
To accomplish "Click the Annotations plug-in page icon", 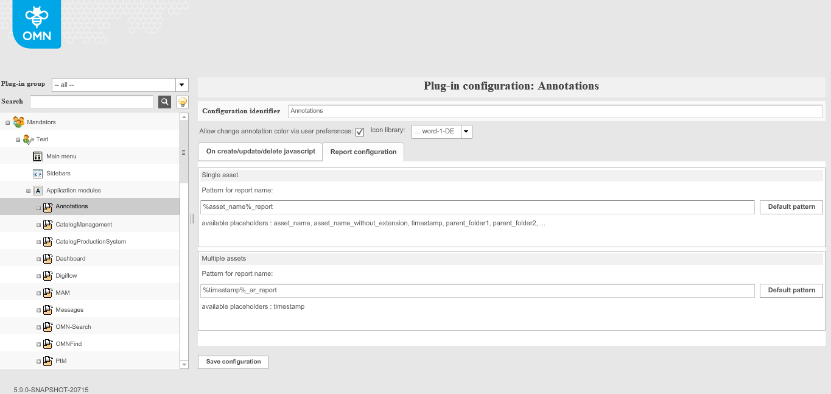I will click(x=48, y=207).
